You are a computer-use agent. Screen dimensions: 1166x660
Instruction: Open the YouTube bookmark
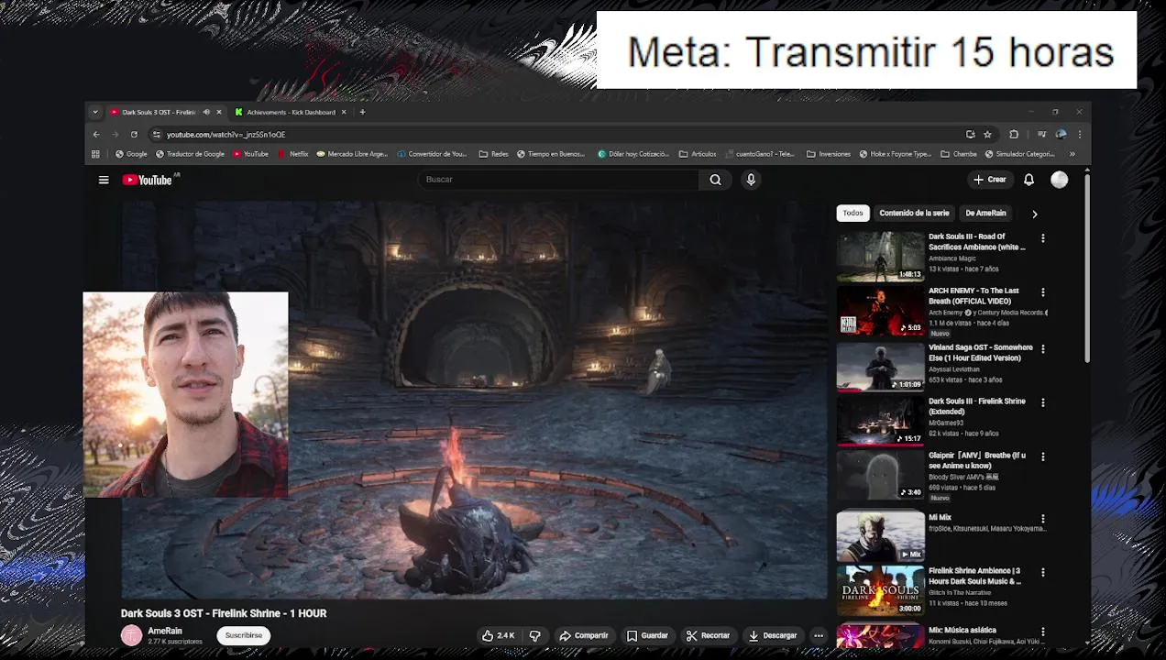tap(250, 154)
